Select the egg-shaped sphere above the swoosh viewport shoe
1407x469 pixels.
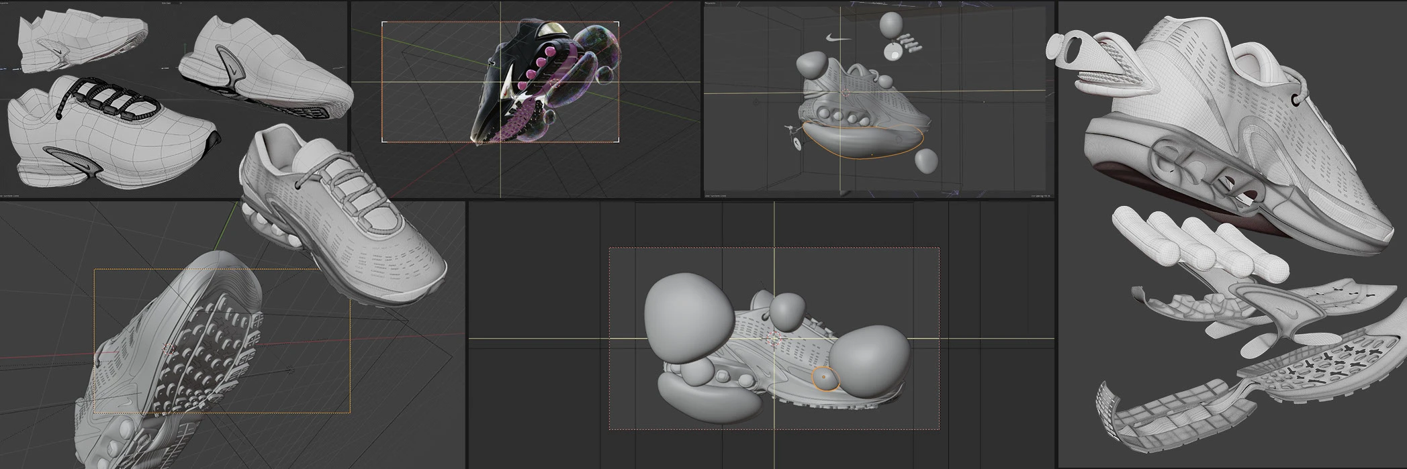point(891,24)
